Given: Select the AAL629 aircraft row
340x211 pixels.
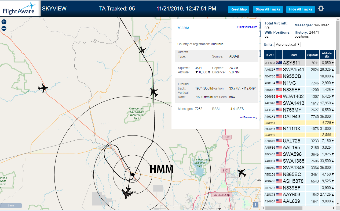Looking at the screenshot, I should tap(299, 201).
